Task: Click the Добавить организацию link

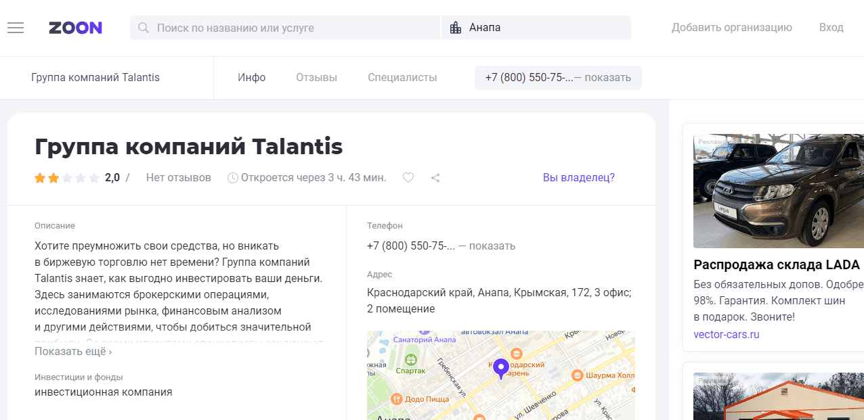Action: point(732,27)
